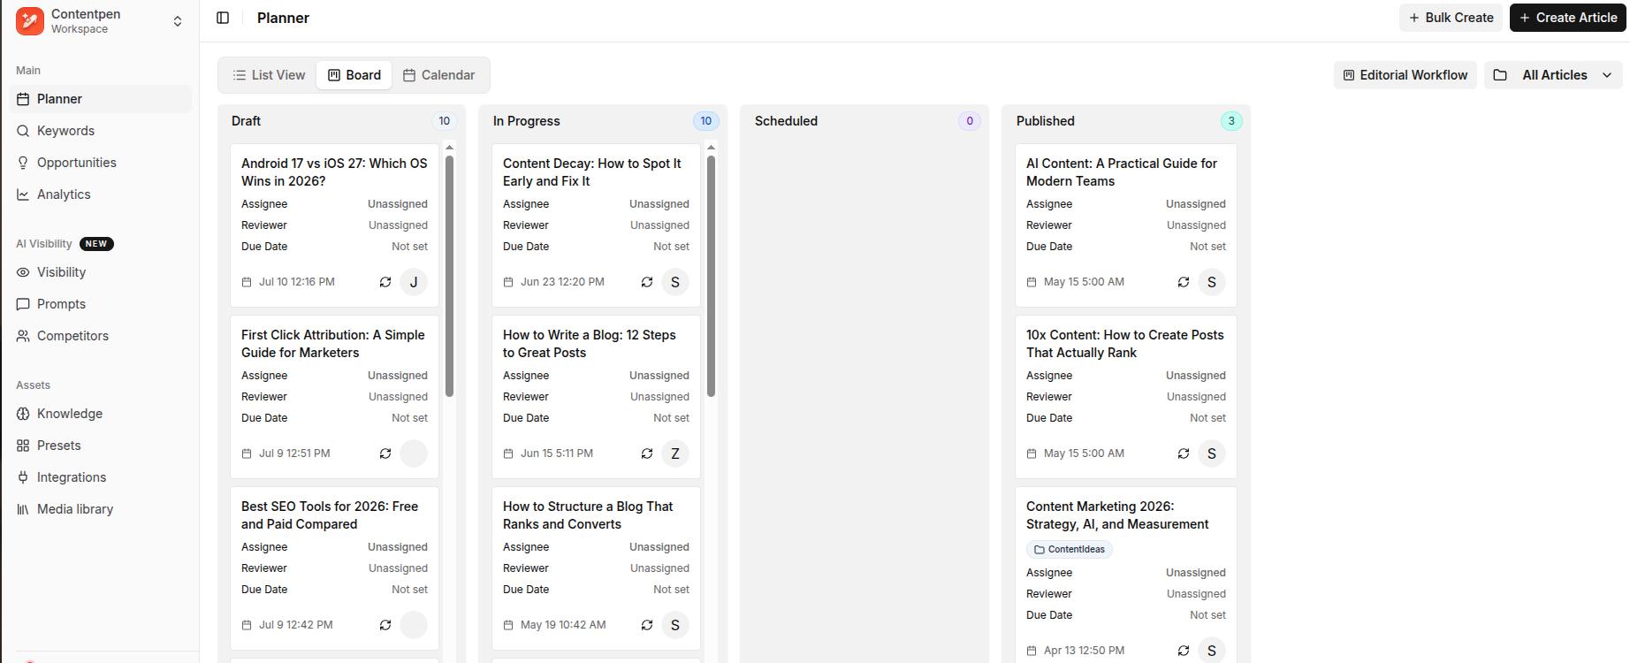This screenshot has width=1630, height=663.
Task: Click S avatar on How to Structure a Blog card
Action: click(x=675, y=625)
